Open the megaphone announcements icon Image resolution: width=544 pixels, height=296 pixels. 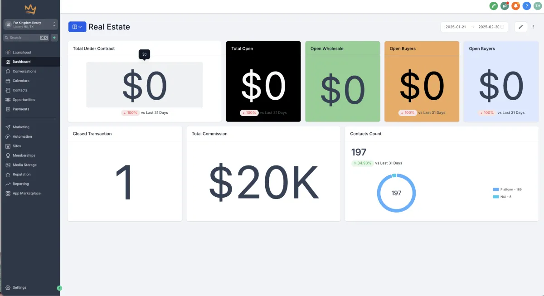pos(505,6)
